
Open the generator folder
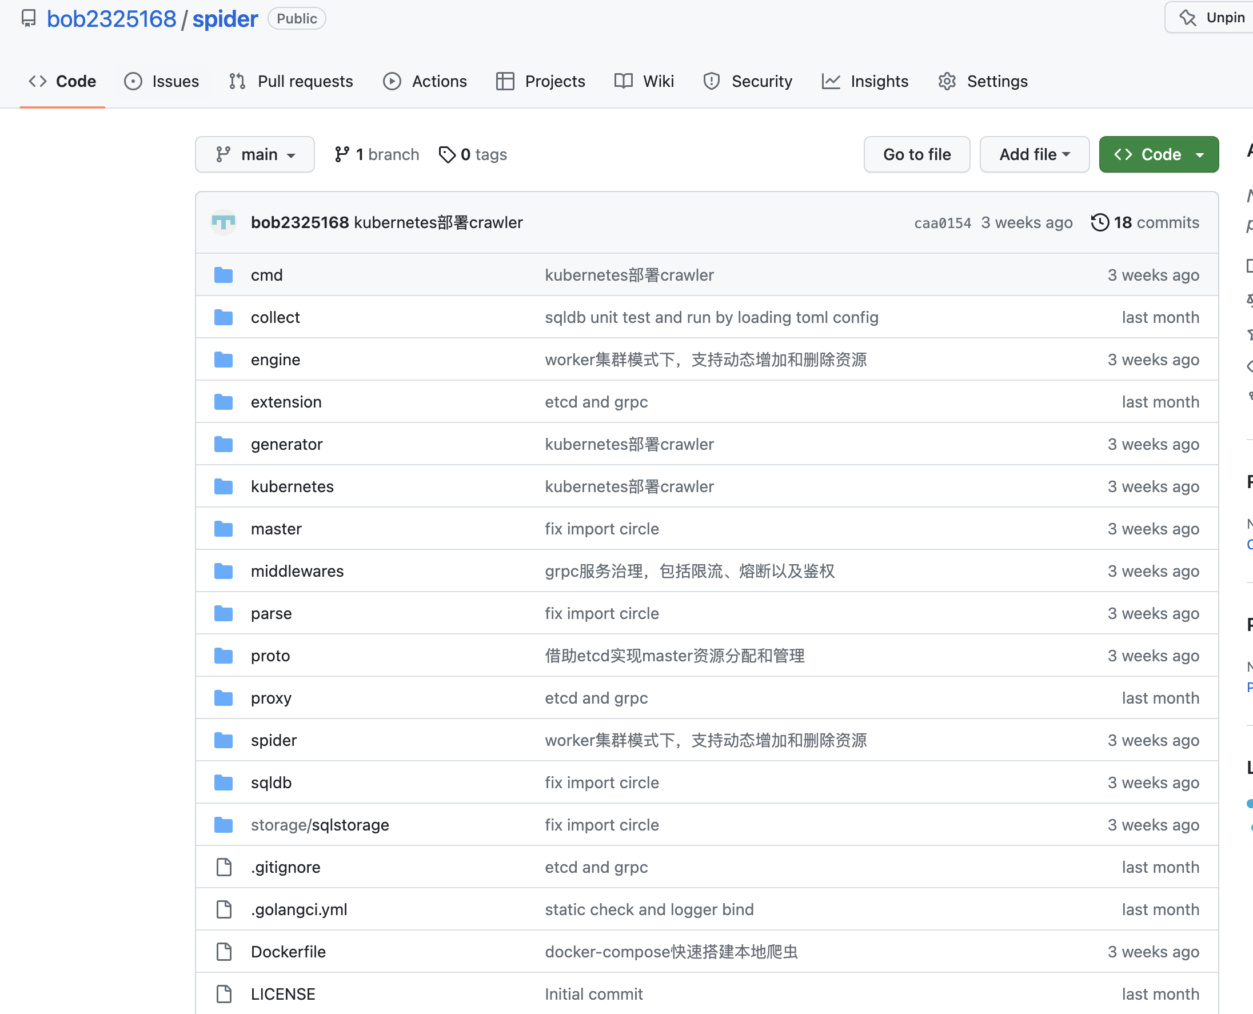click(x=287, y=444)
